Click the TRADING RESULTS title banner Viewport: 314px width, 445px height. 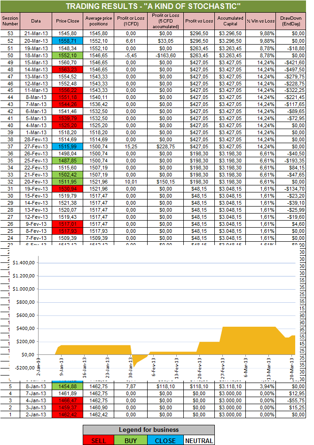[153, 6]
